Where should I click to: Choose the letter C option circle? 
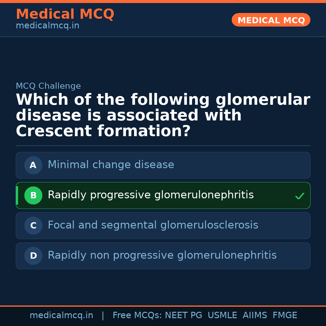(x=33, y=225)
